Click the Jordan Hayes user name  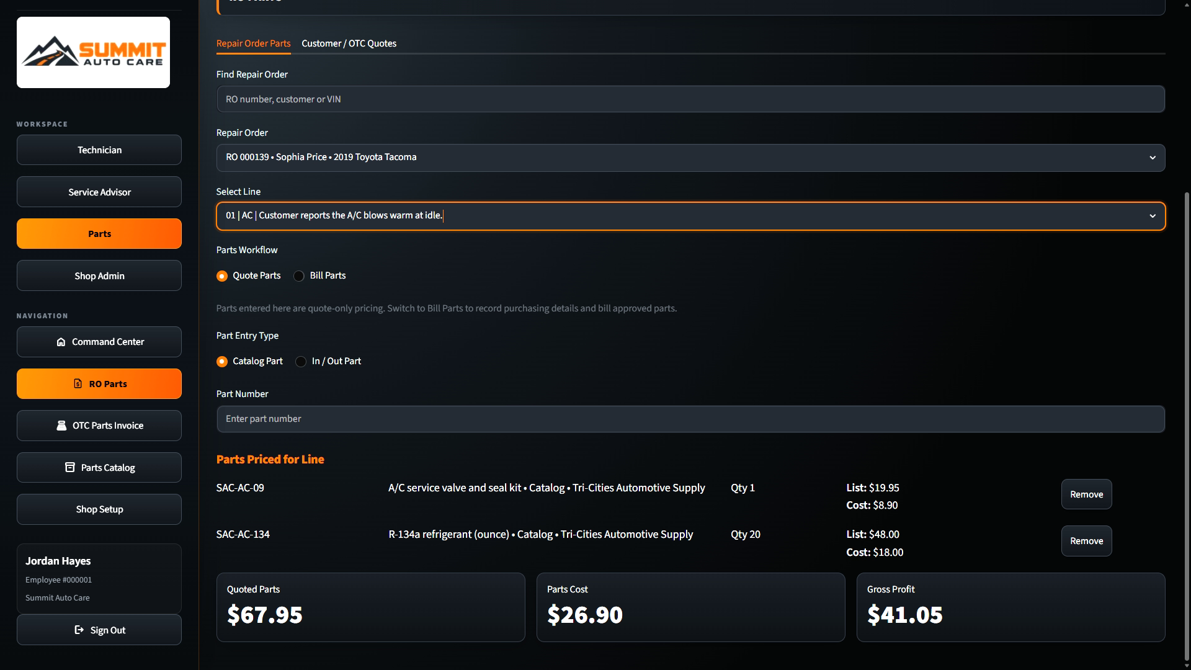tap(58, 561)
